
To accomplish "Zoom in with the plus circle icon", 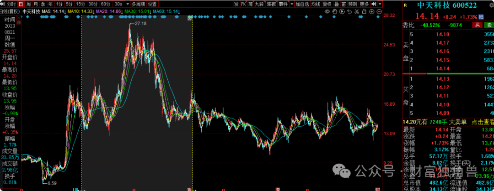I will point(372,11).
